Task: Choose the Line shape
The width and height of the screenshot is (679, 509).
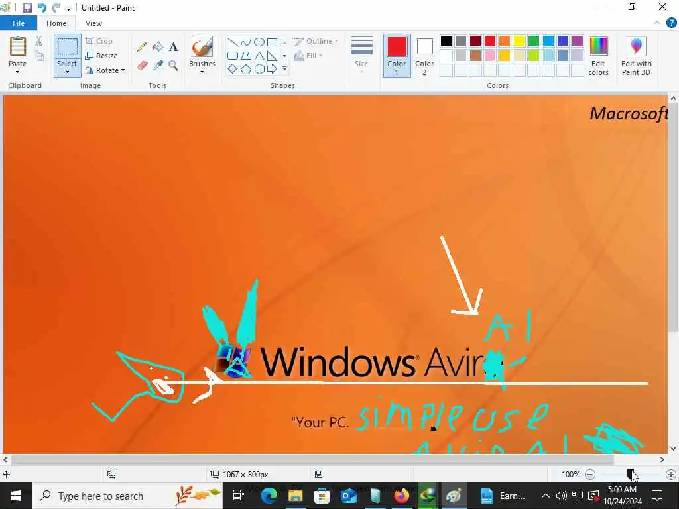Action: point(233,42)
